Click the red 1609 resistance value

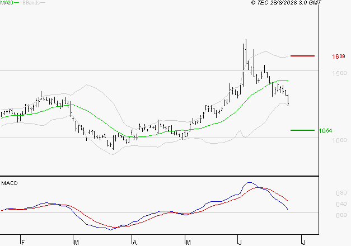click(x=339, y=56)
